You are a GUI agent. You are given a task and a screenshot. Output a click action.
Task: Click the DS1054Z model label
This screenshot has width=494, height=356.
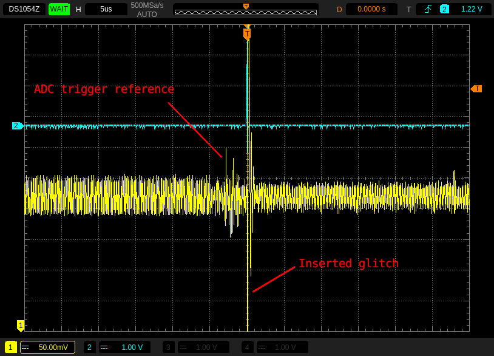click(24, 9)
